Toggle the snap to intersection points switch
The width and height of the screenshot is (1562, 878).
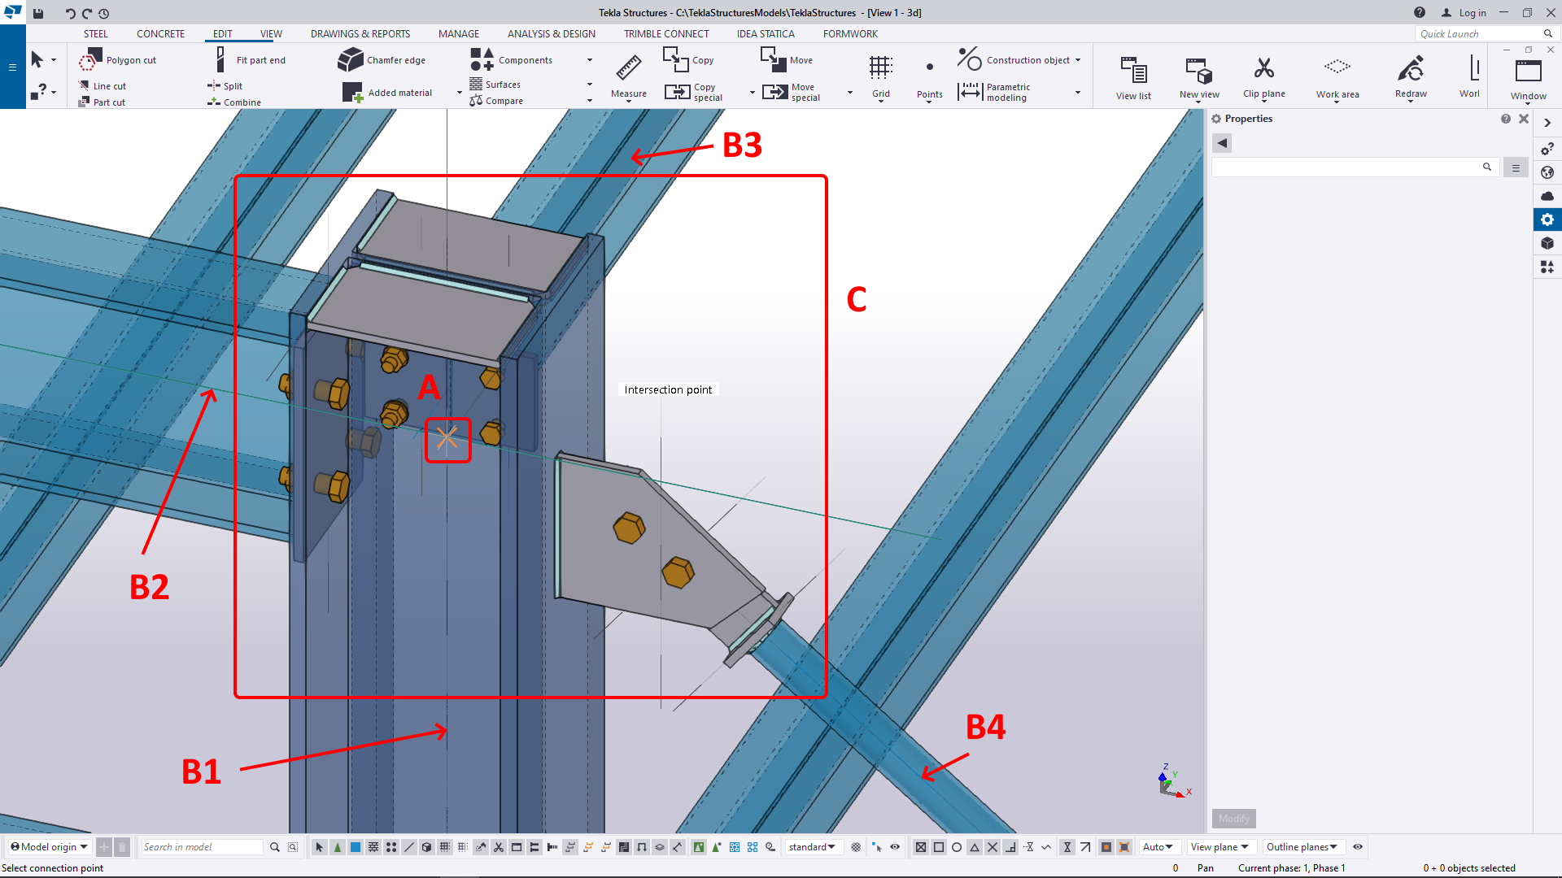coord(993,847)
